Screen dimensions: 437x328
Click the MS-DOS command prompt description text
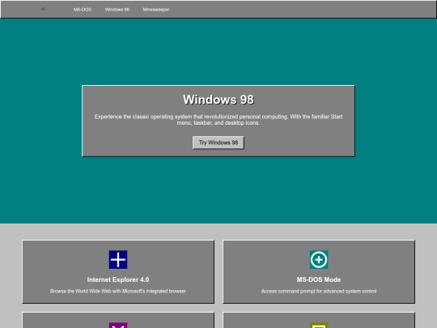pyautogui.click(x=319, y=292)
